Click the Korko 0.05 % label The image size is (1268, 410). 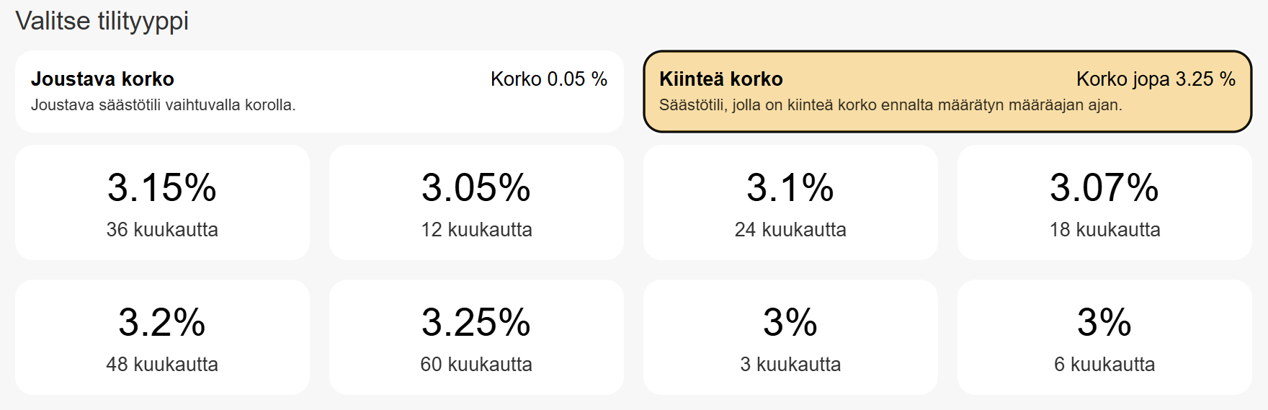[549, 79]
